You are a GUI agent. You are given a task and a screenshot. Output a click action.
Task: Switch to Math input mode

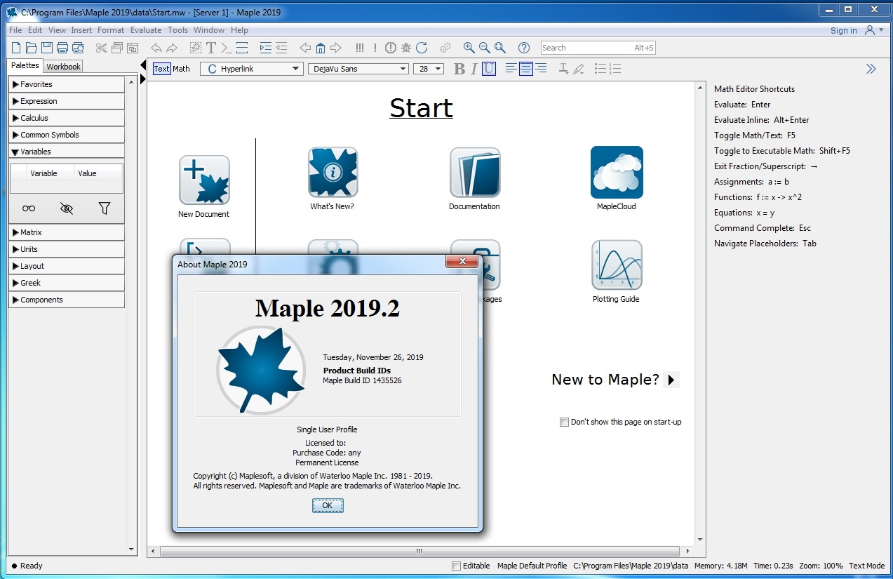182,69
